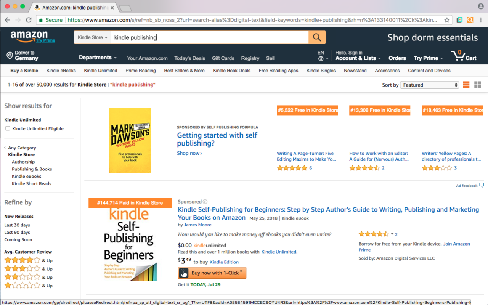Filter by 1 star & Up

point(29,286)
